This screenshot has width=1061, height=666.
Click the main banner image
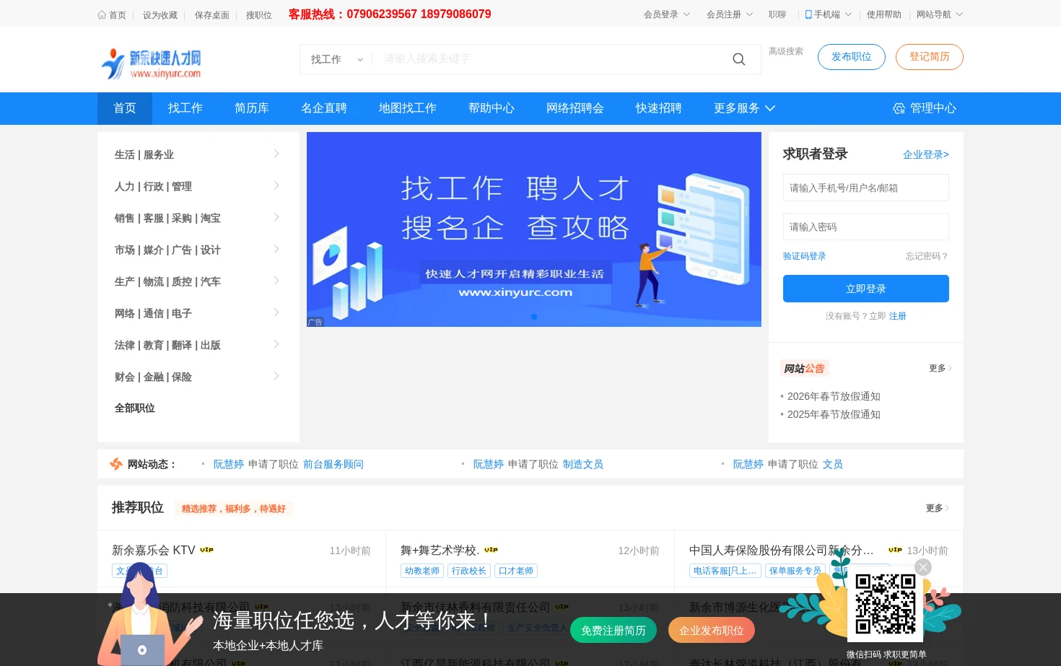(534, 229)
